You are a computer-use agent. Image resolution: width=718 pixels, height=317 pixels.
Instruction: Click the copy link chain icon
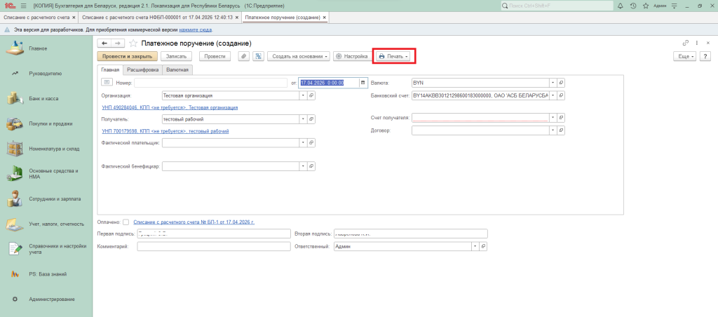(686, 43)
